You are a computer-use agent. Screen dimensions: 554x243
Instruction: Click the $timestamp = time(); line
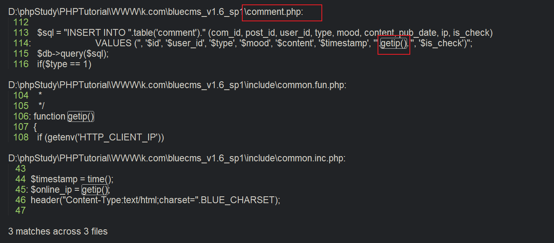click(x=72, y=179)
